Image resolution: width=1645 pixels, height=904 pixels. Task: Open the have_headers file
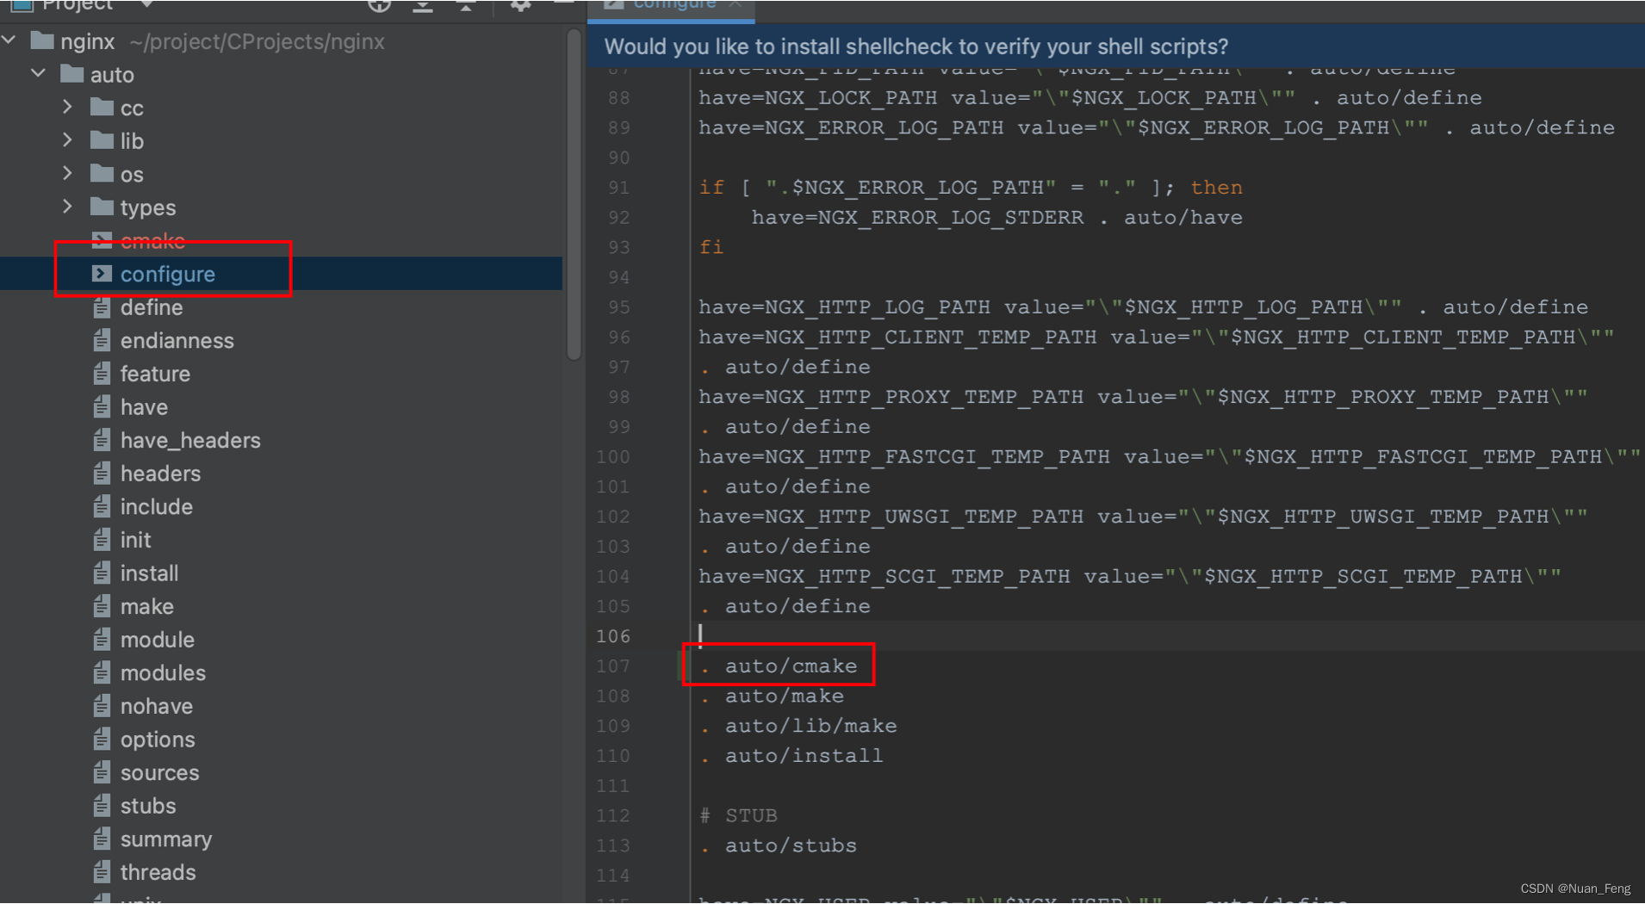(190, 440)
